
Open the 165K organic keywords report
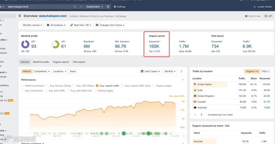(x=154, y=46)
